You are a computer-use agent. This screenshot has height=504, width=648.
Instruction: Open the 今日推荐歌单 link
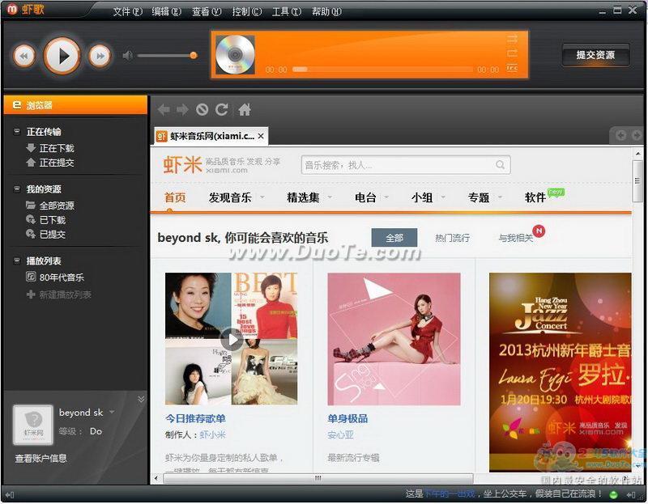point(195,418)
